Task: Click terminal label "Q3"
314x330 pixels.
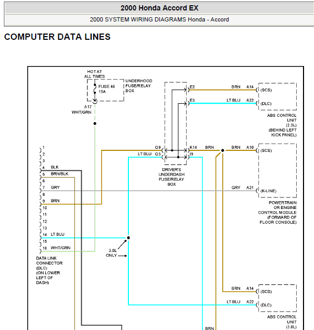Action: click(x=158, y=154)
